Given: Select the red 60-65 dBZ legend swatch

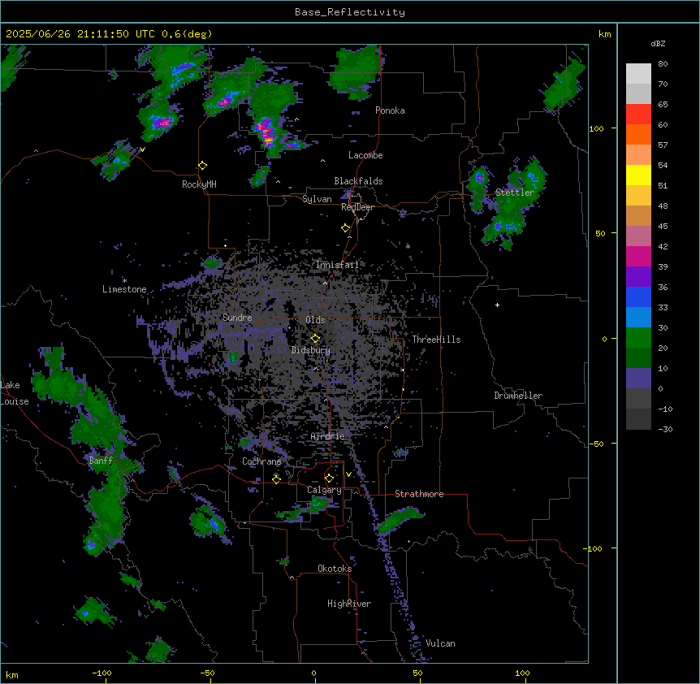Looking at the screenshot, I should (x=638, y=115).
